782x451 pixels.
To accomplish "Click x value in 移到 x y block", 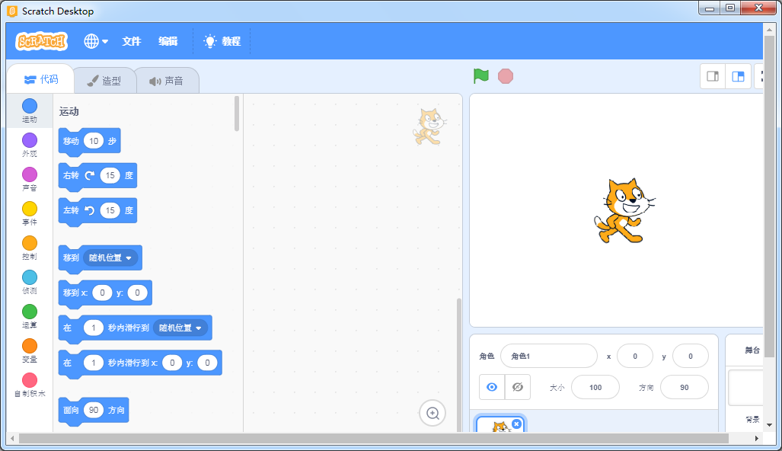I will 102,293.
